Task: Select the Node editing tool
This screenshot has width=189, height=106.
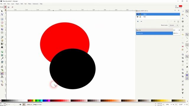Action: 2,14
